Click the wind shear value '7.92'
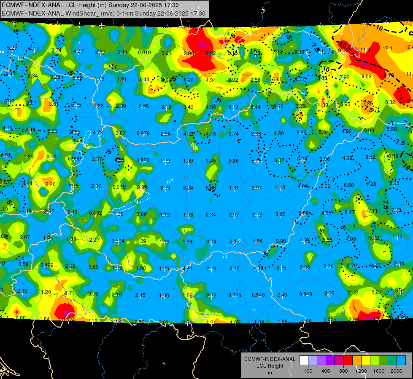 click(345, 77)
